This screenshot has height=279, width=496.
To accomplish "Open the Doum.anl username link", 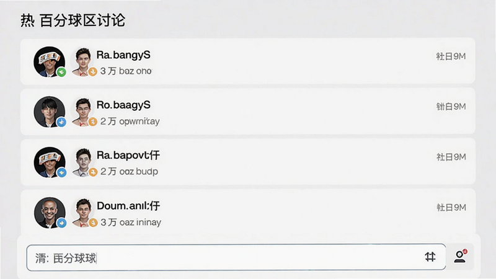I will [128, 206].
